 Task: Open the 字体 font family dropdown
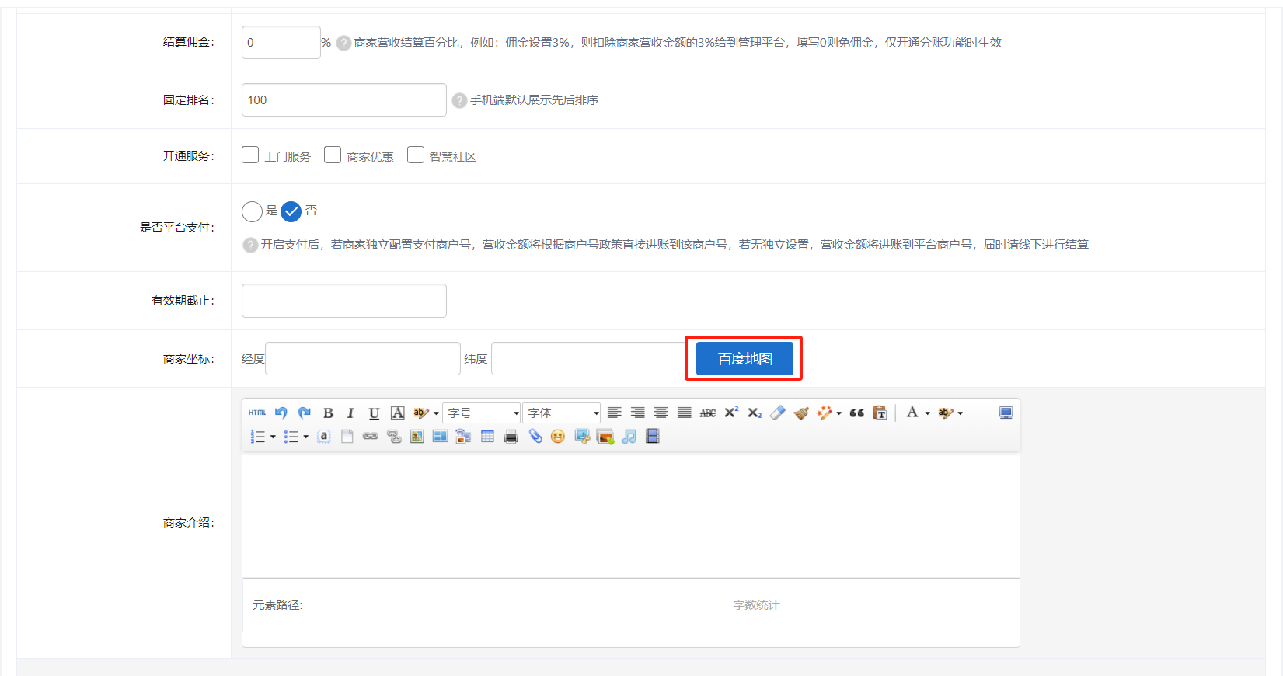pyautogui.click(x=561, y=413)
